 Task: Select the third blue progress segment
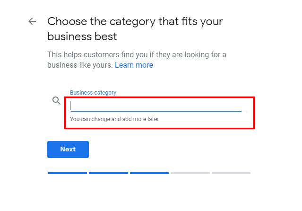click(149, 173)
